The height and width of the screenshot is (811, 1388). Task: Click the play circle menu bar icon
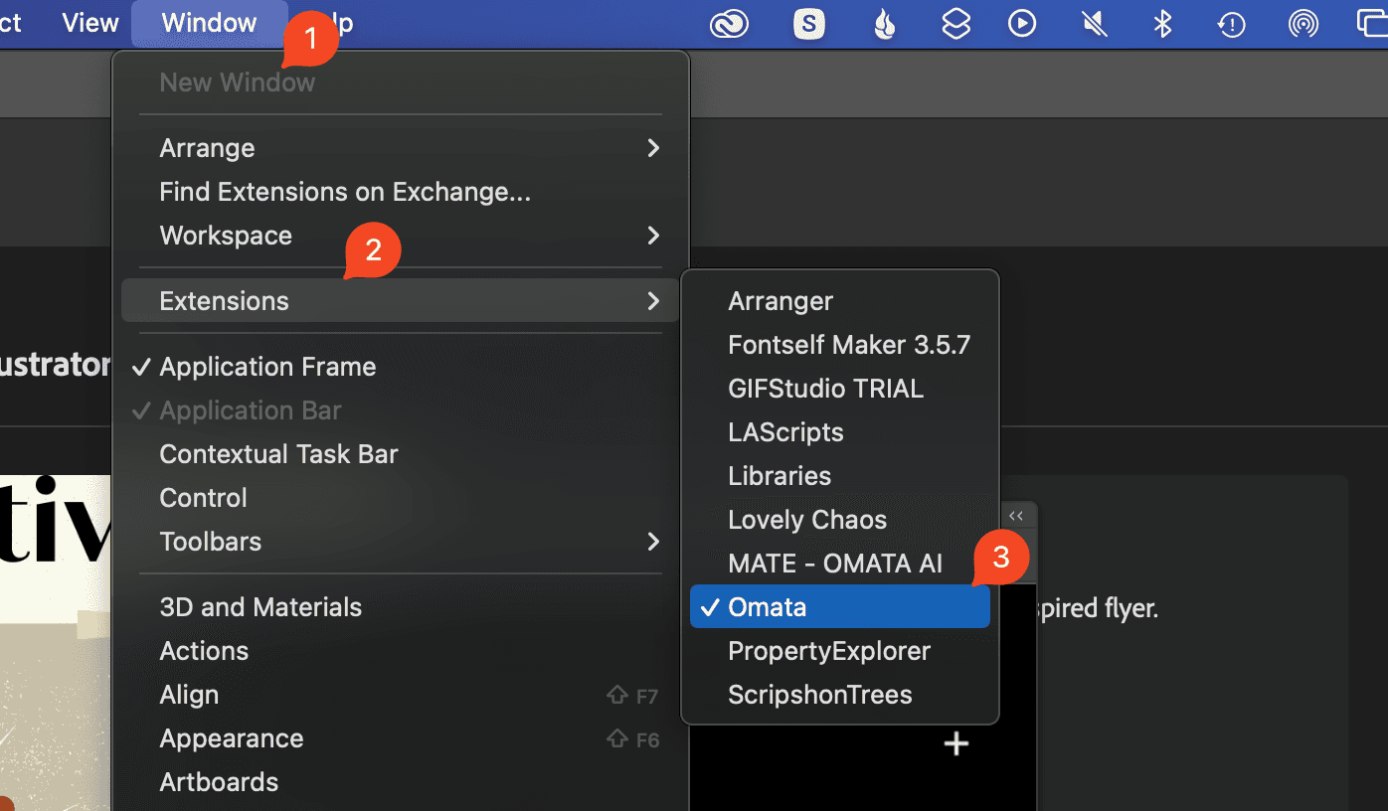[x=1022, y=24]
